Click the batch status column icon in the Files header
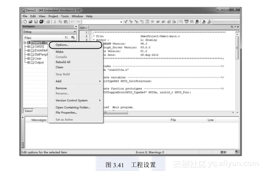 click(x=73, y=38)
